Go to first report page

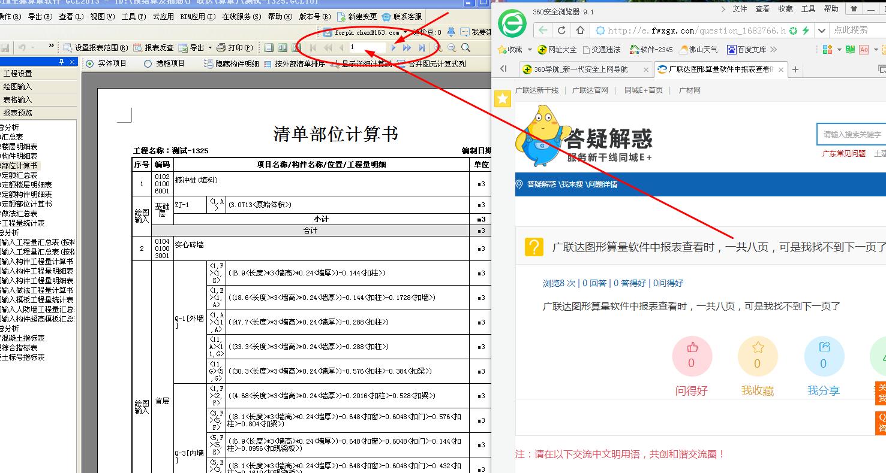[313, 48]
